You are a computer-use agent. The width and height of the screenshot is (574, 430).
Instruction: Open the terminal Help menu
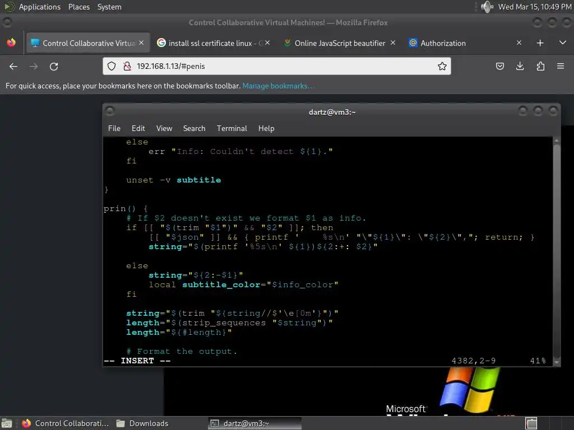click(266, 128)
